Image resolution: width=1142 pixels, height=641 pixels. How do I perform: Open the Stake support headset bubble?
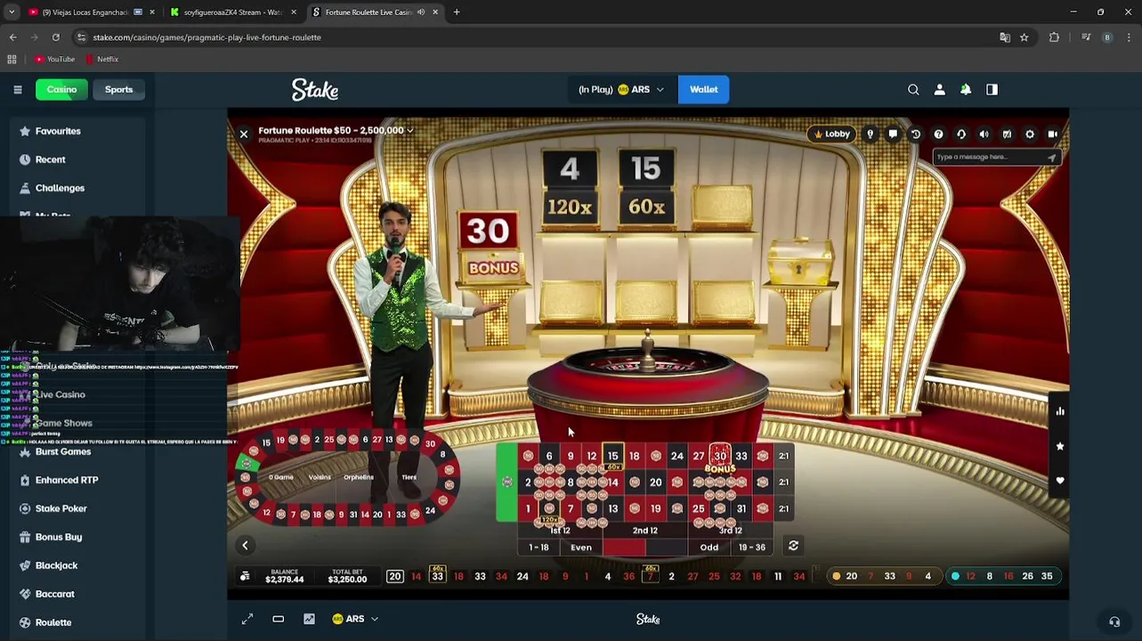click(x=1114, y=621)
